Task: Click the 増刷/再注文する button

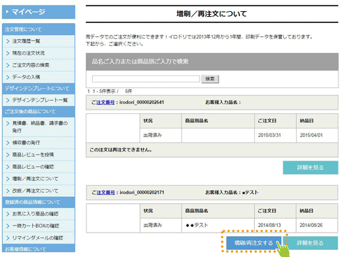Action: [253, 243]
